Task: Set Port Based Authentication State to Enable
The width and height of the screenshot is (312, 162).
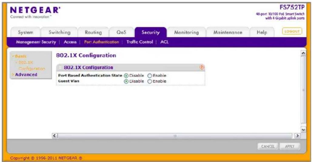Action: pyautogui.click(x=150, y=76)
